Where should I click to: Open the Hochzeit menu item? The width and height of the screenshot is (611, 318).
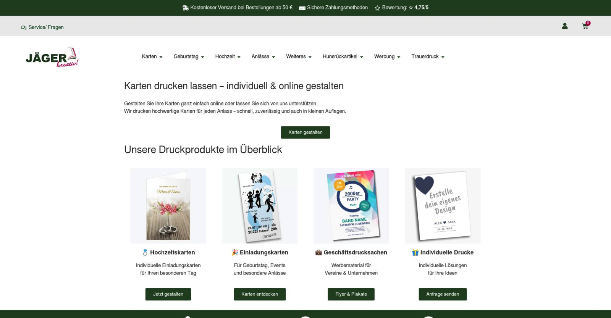tap(225, 56)
